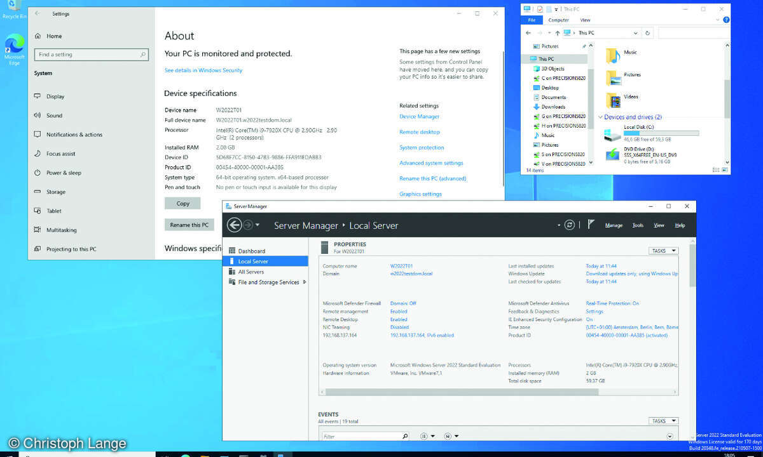
Task: Open the Properties TASKS dropdown
Action: (663, 251)
